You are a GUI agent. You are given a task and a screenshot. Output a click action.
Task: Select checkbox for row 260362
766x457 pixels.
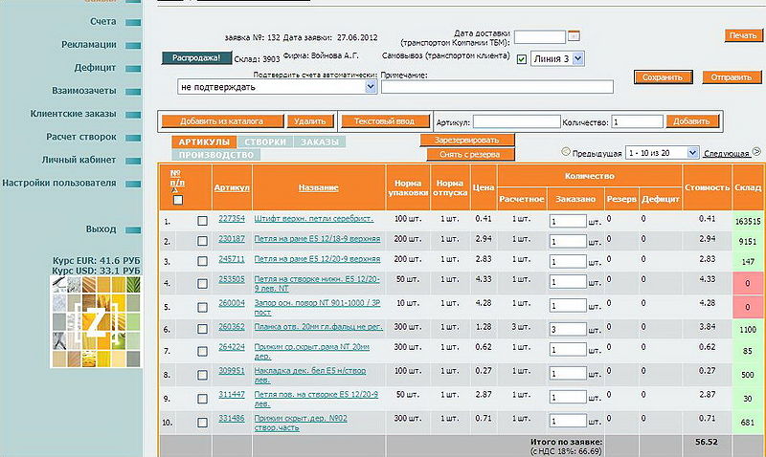(202, 328)
